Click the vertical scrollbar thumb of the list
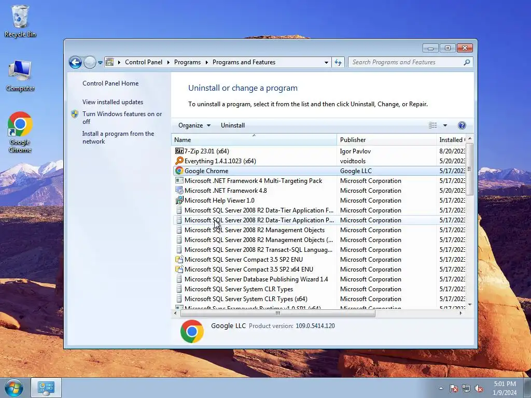Image resolution: width=531 pixels, height=398 pixels. tap(469, 169)
